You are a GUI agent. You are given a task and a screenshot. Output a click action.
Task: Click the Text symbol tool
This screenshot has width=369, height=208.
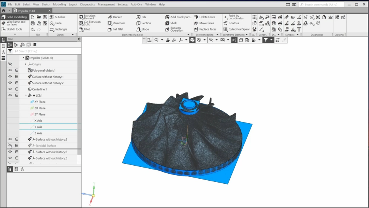pyautogui.click(x=299, y=29)
